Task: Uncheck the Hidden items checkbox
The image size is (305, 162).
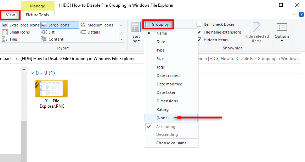Action: (199, 40)
